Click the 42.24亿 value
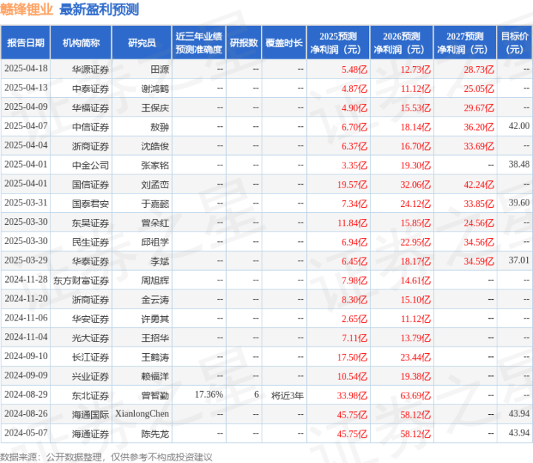 (x=479, y=185)
